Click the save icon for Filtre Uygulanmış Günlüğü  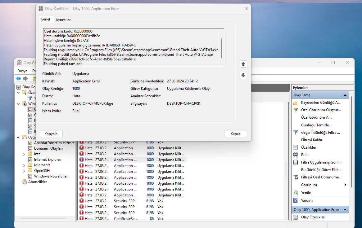[x=296, y=162]
